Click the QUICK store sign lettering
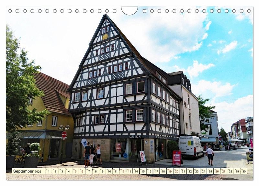The width and height of the screenshot is (259, 186). [135, 137]
